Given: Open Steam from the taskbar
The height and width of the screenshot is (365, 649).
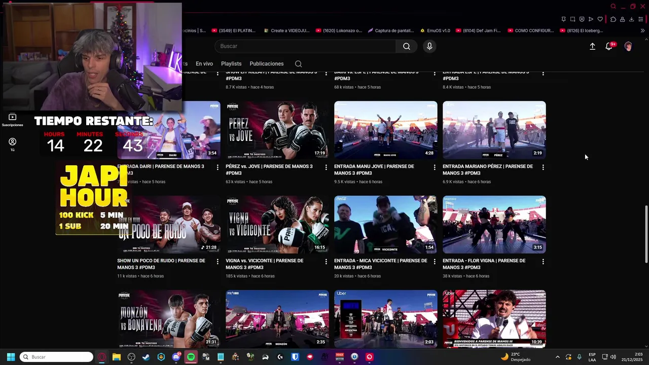Looking at the screenshot, I should tap(146, 357).
